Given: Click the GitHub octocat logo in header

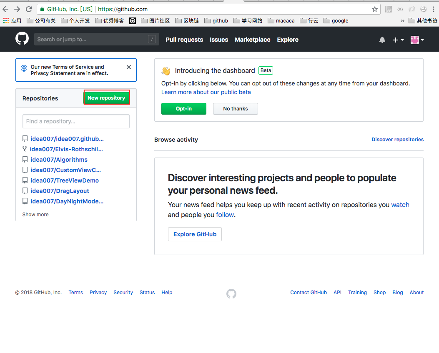Looking at the screenshot, I should point(22,39).
